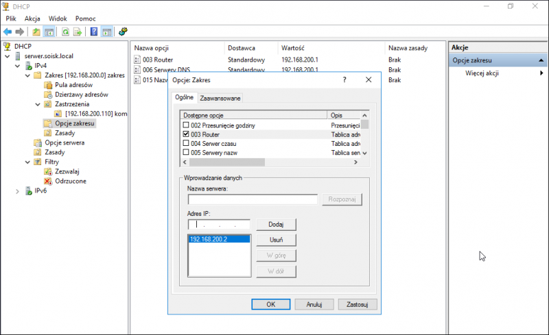Click the Refresh toolbar icon

[66, 32]
